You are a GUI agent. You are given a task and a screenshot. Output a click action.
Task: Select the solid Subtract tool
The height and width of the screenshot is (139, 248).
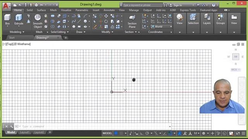click(53, 21)
